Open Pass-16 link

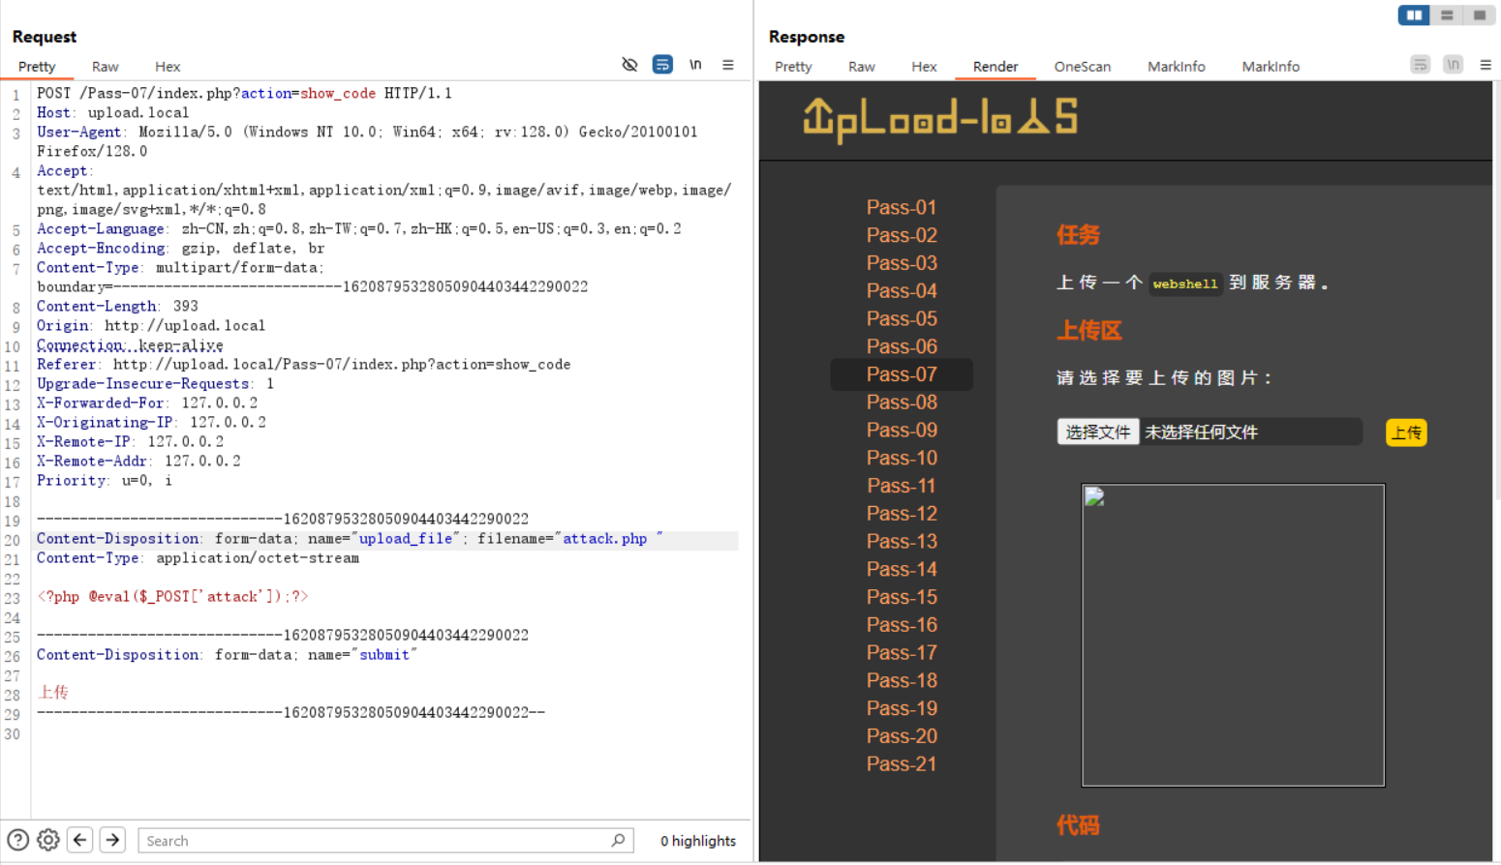click(x=902, y=625)
